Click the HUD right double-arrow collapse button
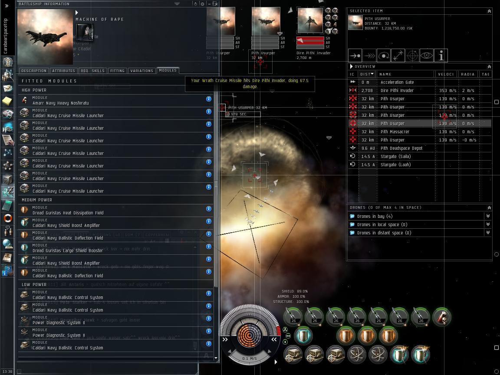Viewport: 500px width, 375px height. pos(274,339)
